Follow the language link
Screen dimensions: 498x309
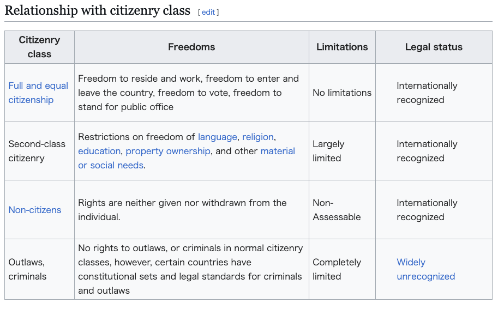(217, 137)
